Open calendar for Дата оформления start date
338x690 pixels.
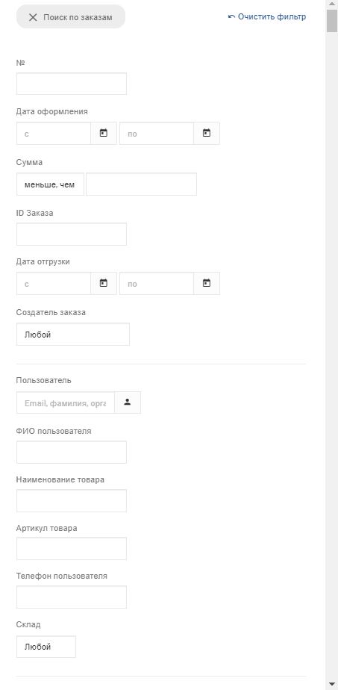tap(104, 134)
